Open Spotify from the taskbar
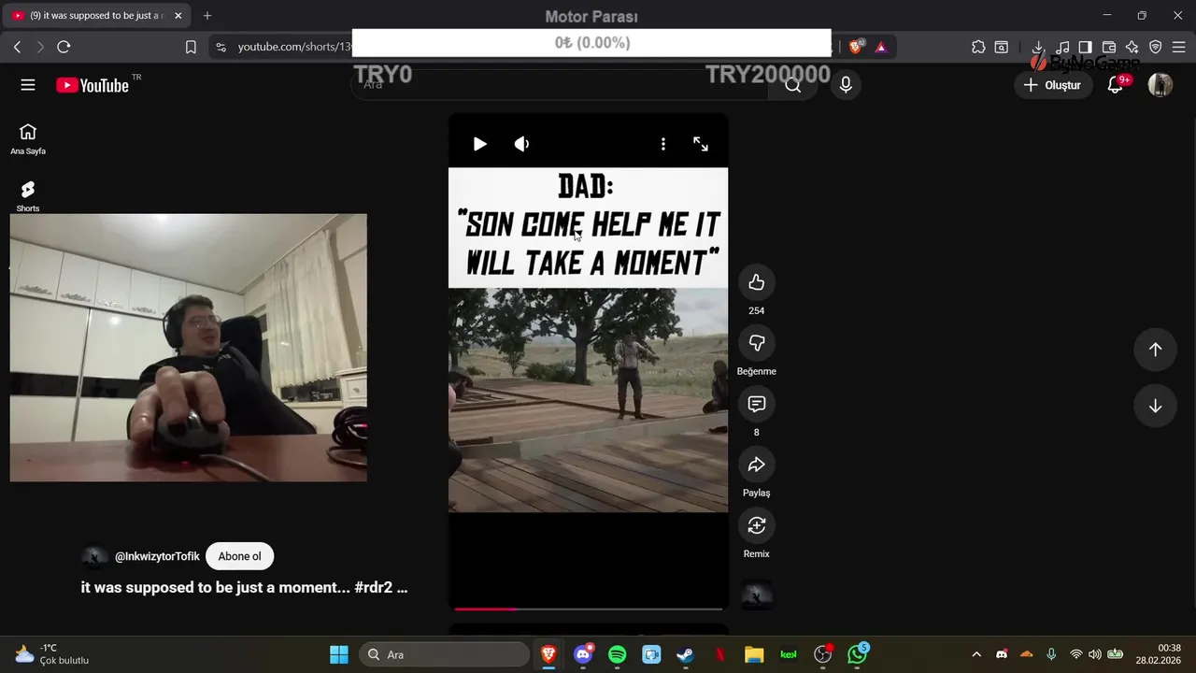Viewport: 1196px width, 673px height. [618, 654]
